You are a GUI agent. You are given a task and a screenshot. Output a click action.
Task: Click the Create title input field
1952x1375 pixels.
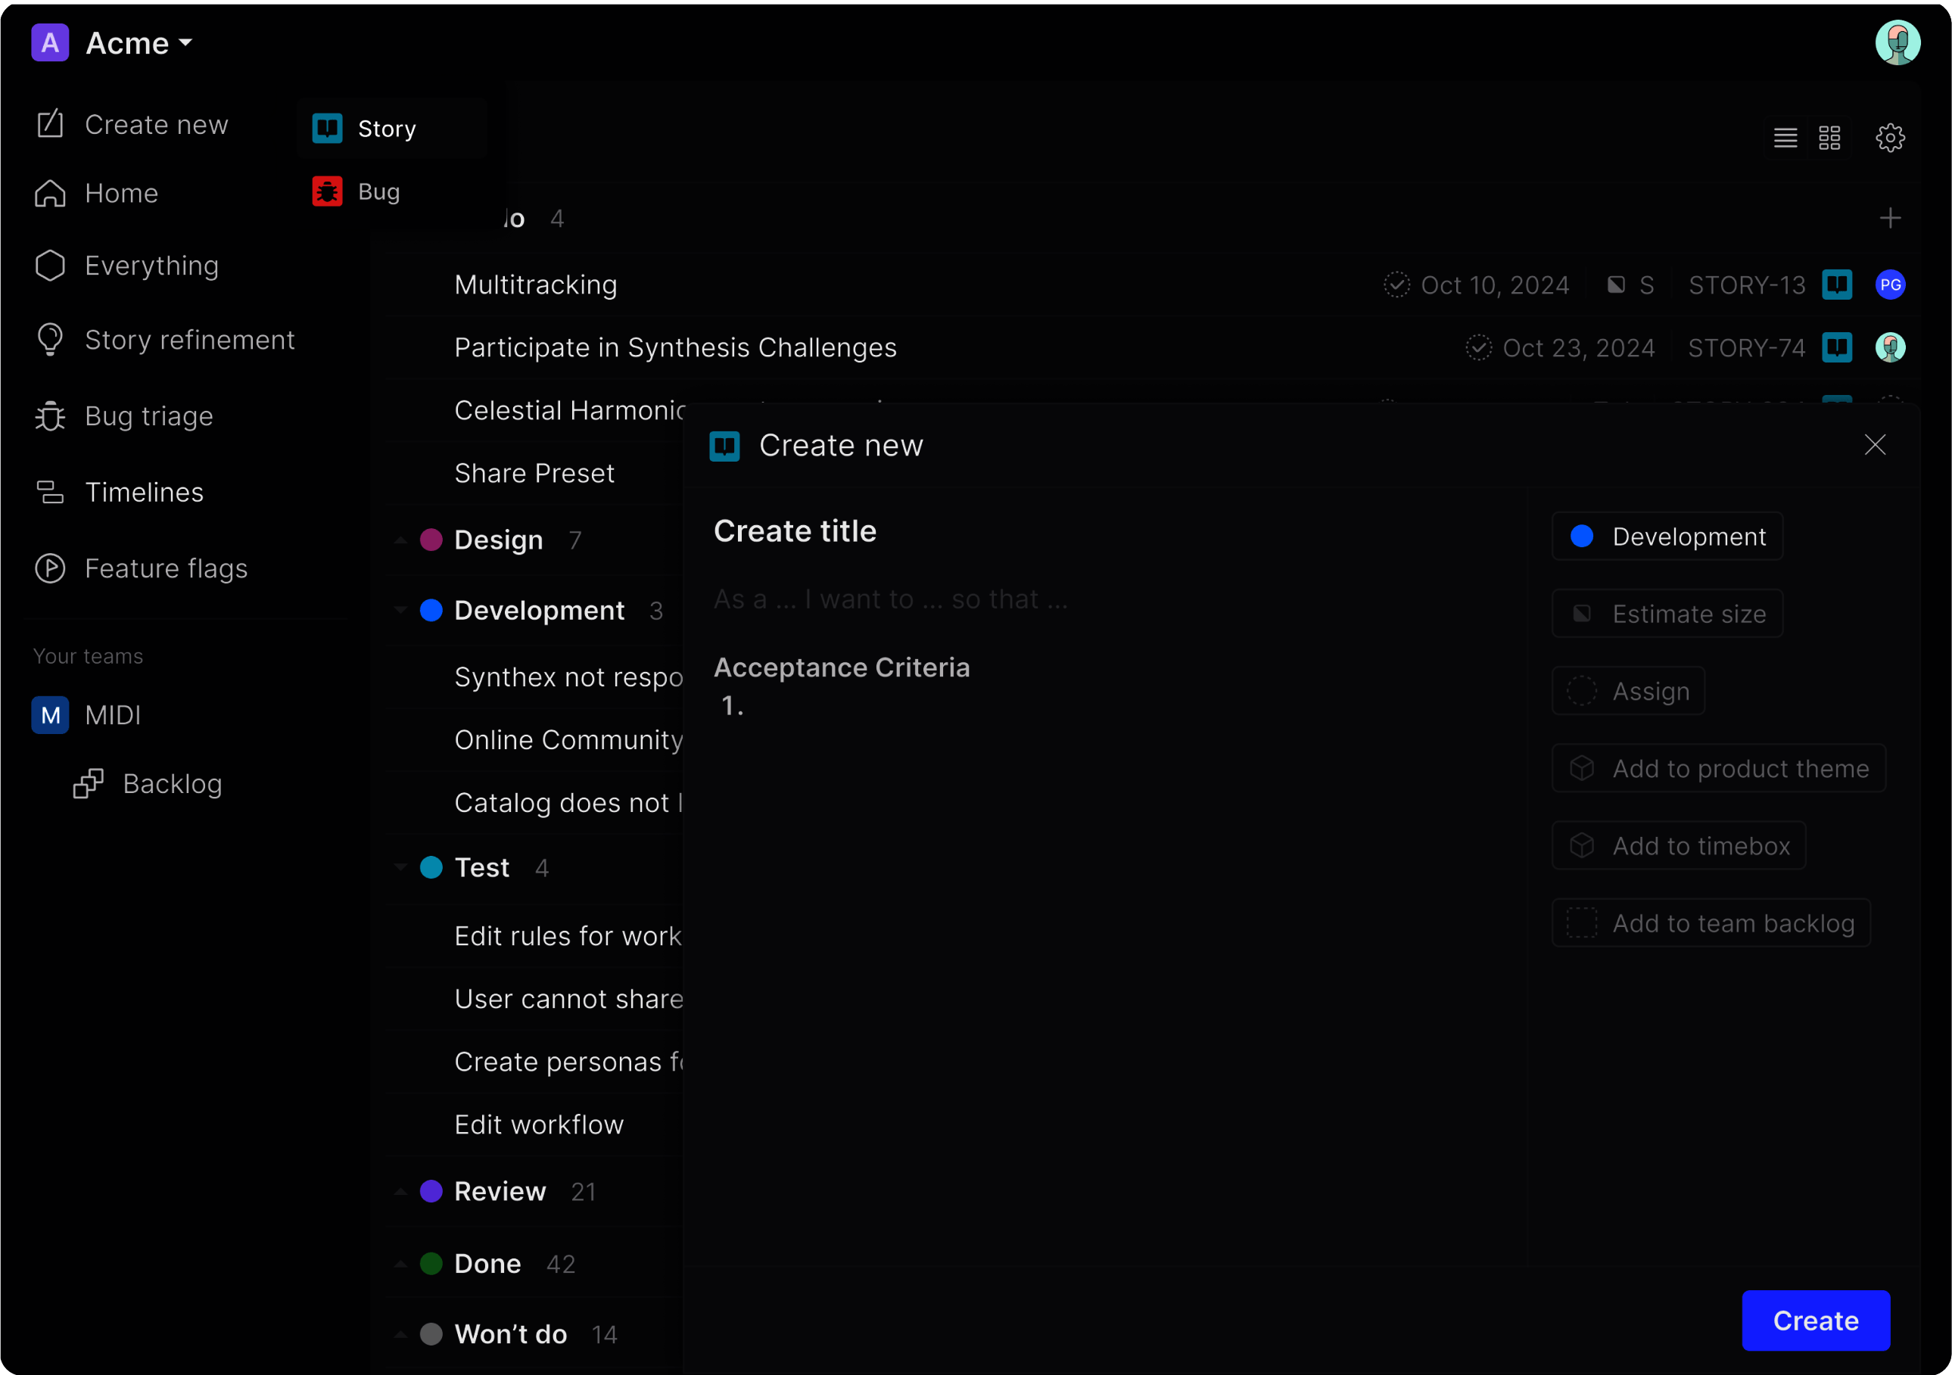[x=794, y=531]
